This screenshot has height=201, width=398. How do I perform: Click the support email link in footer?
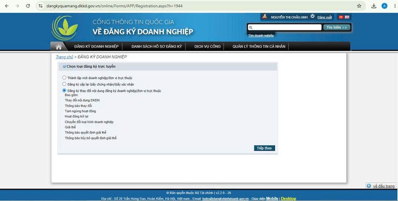[x=225, y=199]
